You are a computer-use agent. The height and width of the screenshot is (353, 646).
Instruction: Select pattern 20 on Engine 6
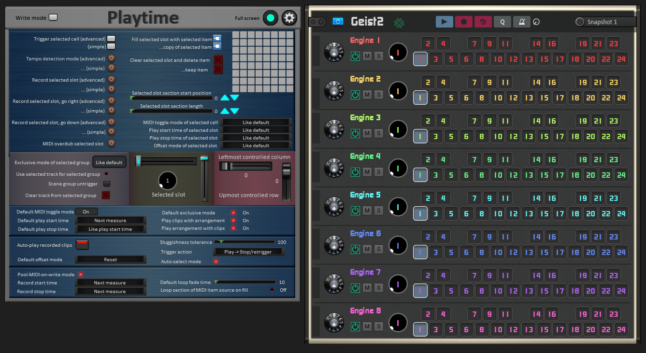(590, 253)
